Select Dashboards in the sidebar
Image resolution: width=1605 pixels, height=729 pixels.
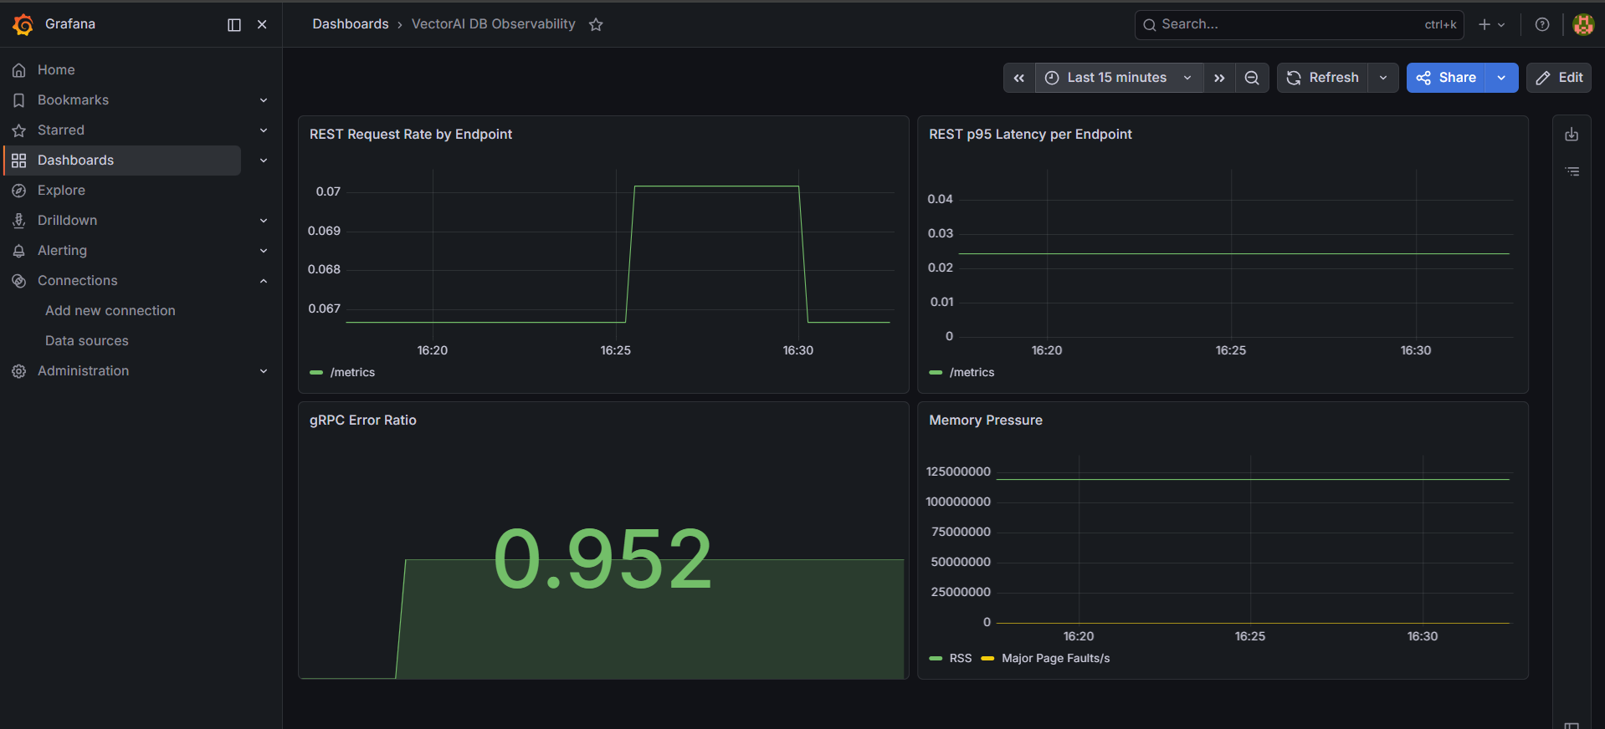pyautogui.click(x=122, y=161)
